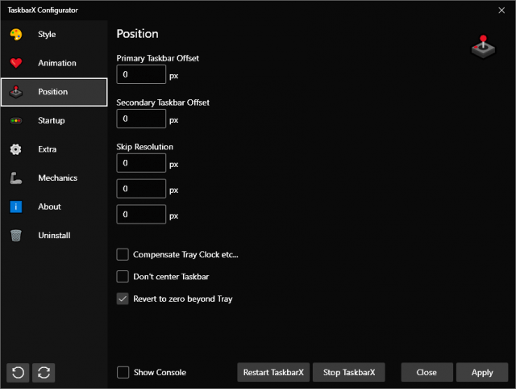The image size is (516, 389).
Task: Click the undo arrow button at bottom left
Action: pyautogui.click(x=18, y=372)
